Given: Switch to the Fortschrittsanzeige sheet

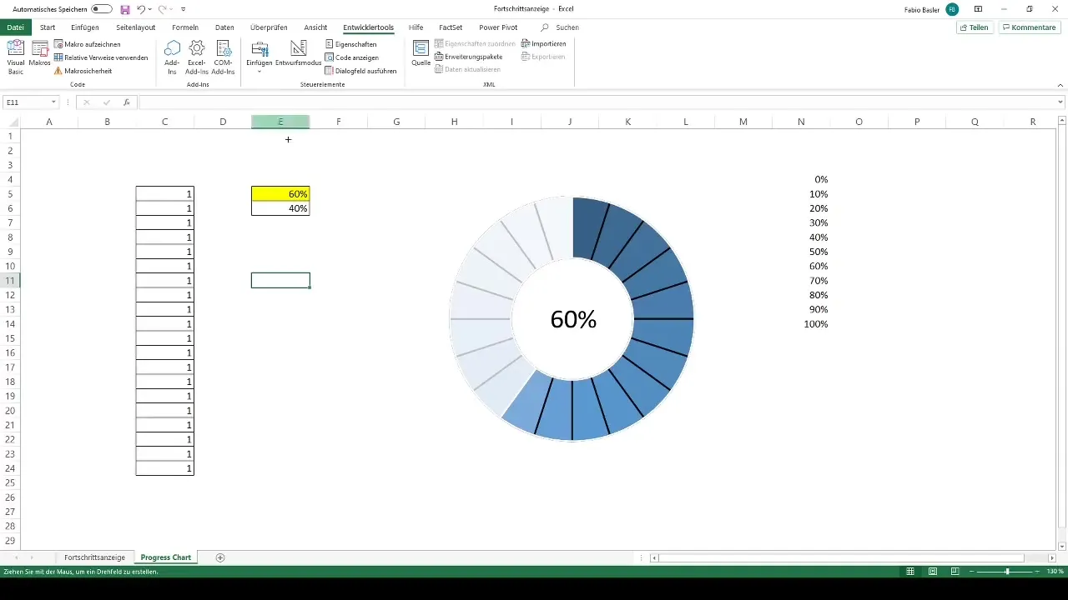Looking at the screenshot, I should click(x=94, y=557).
